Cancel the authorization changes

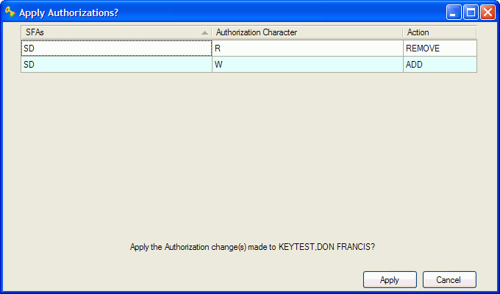click(449, 280)
